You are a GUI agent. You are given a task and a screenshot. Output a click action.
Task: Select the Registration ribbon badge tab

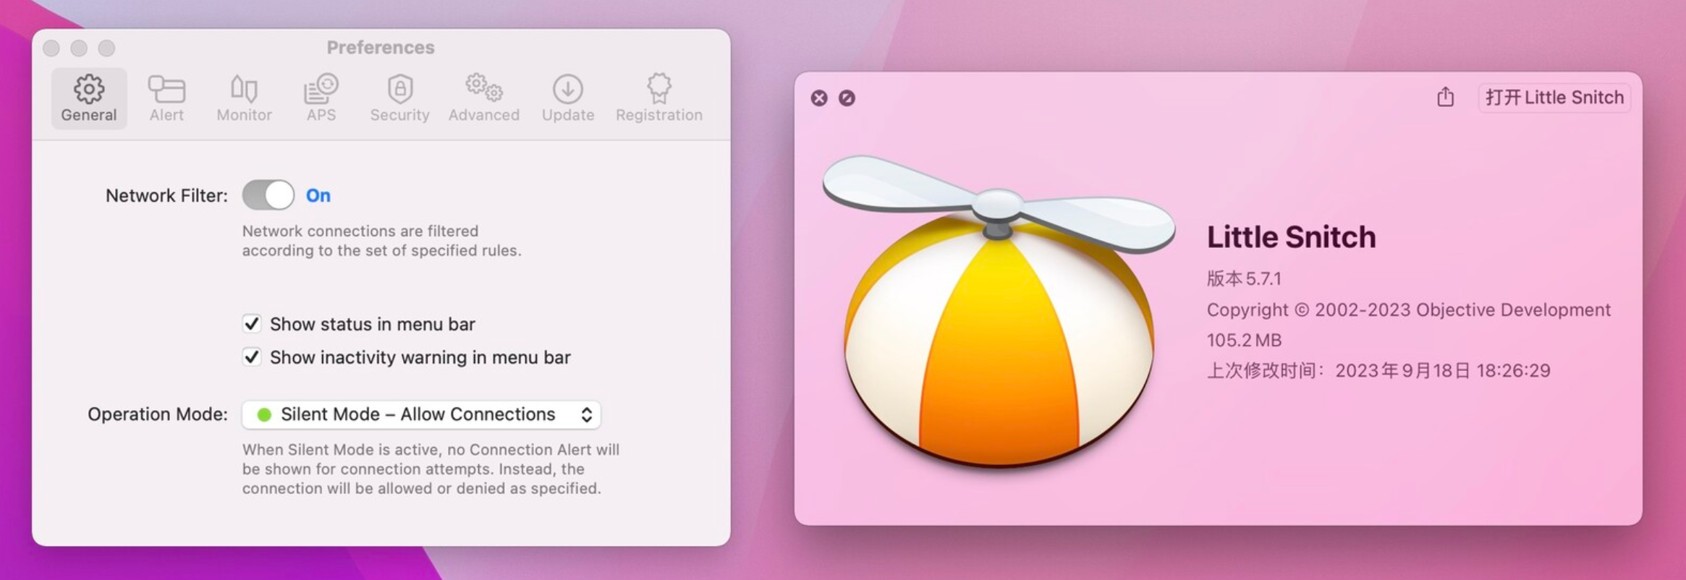click(x=658, y=98)
